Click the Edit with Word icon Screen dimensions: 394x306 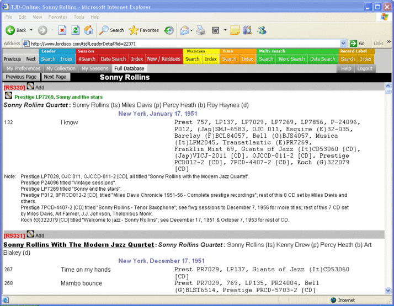(216, 30)
